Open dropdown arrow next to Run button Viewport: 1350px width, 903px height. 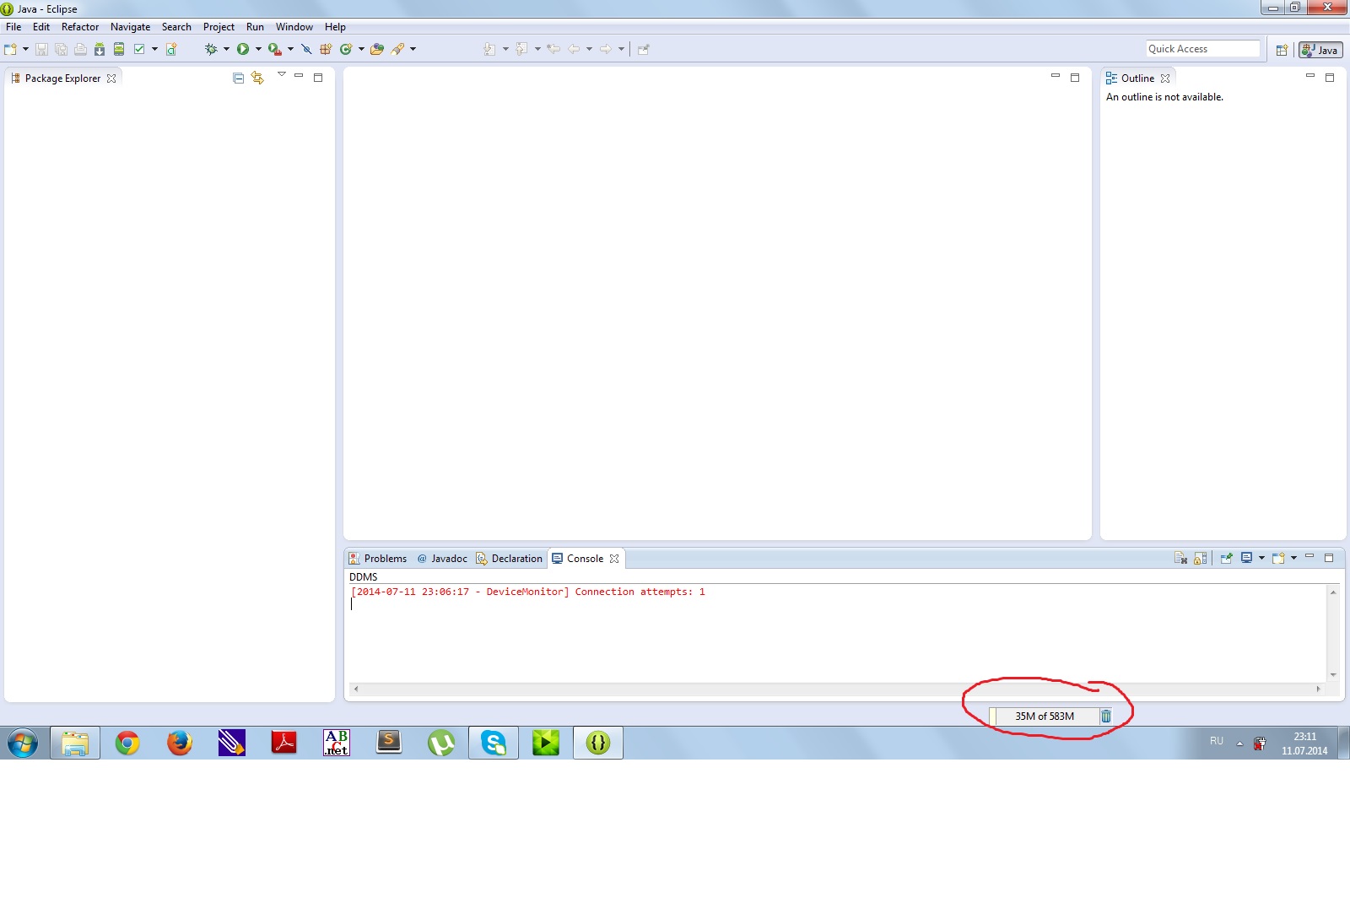point(258,49)
